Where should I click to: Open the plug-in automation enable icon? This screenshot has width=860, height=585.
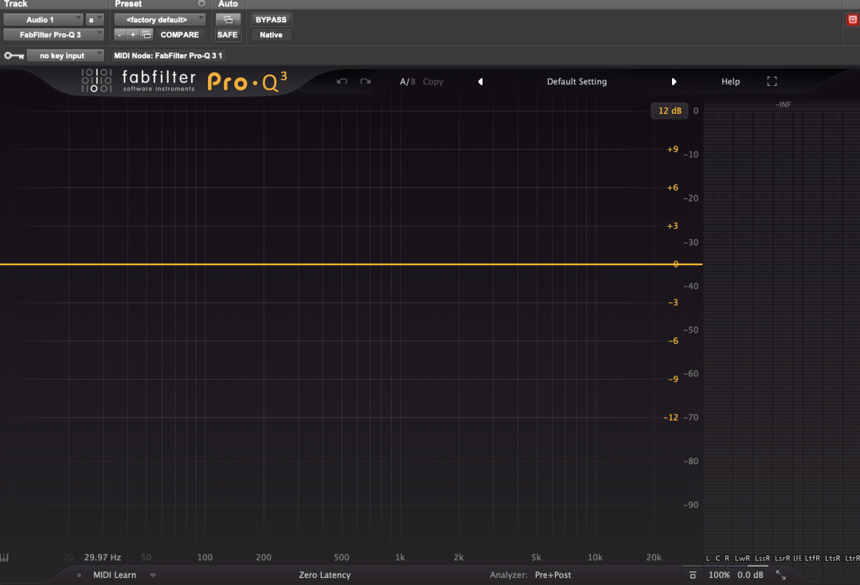click(229, 20)
